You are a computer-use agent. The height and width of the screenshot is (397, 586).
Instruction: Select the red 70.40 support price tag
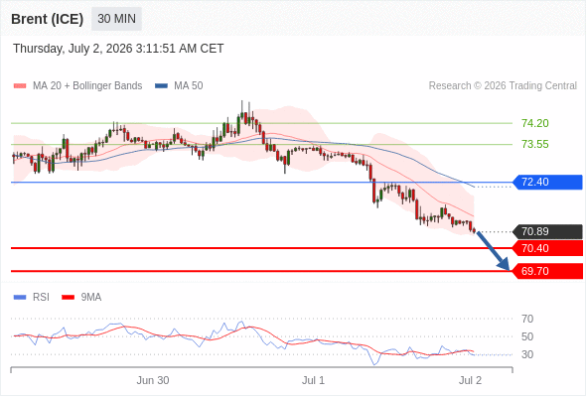(x=547, y=248)
